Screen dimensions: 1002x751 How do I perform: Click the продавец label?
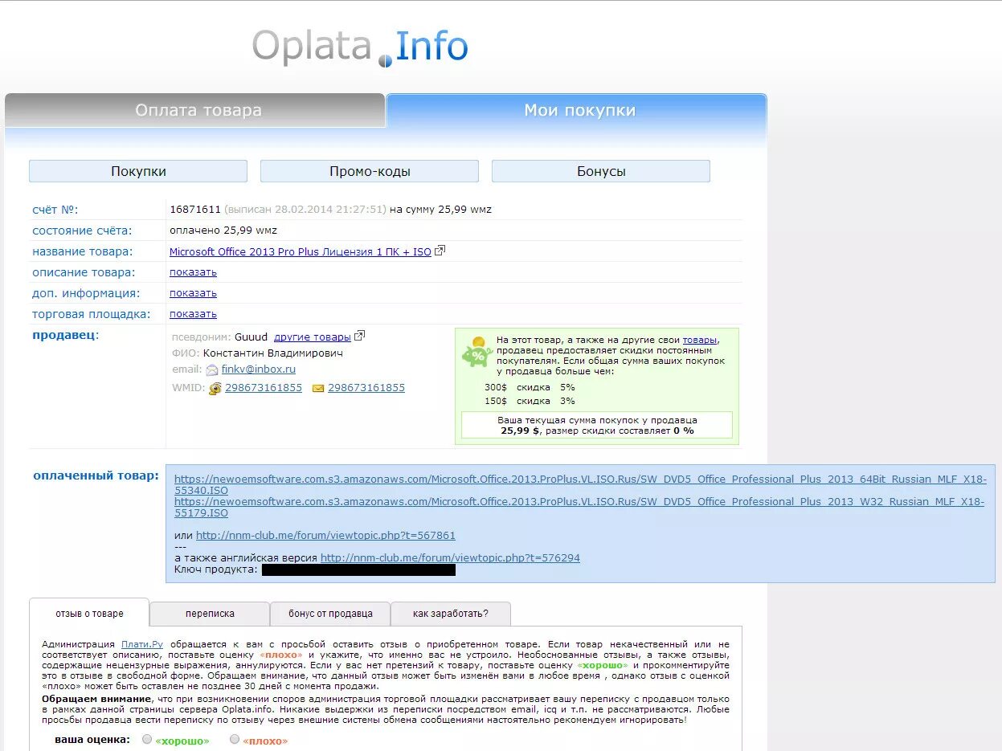[65, 335]
